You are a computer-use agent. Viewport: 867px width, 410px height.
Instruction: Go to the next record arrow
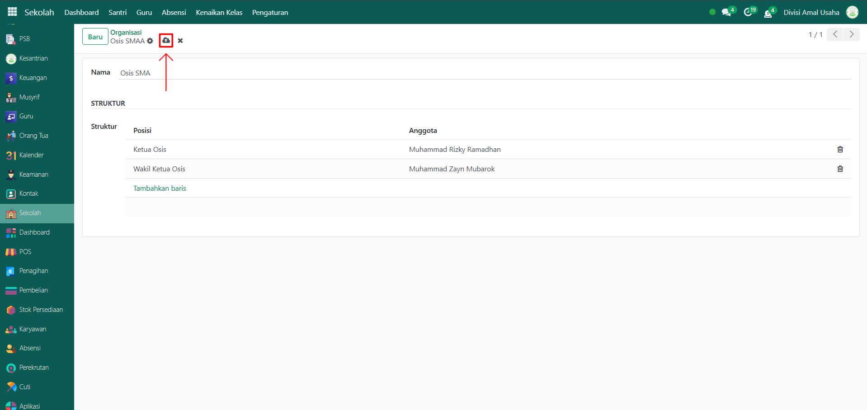pos(851,34)
